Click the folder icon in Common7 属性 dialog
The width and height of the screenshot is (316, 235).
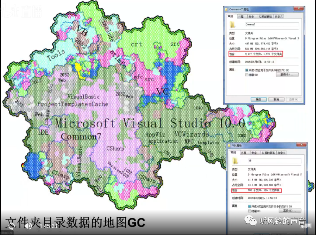pos(232,25)
